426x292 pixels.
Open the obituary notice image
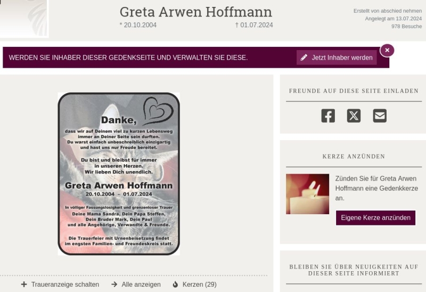click(x=119, y=174)
